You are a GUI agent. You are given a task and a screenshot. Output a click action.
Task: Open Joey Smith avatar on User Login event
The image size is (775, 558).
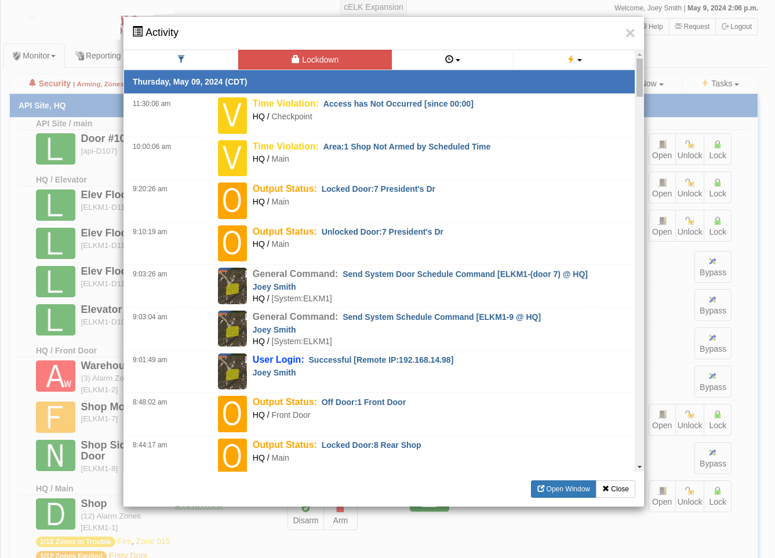tap(232, 371)
